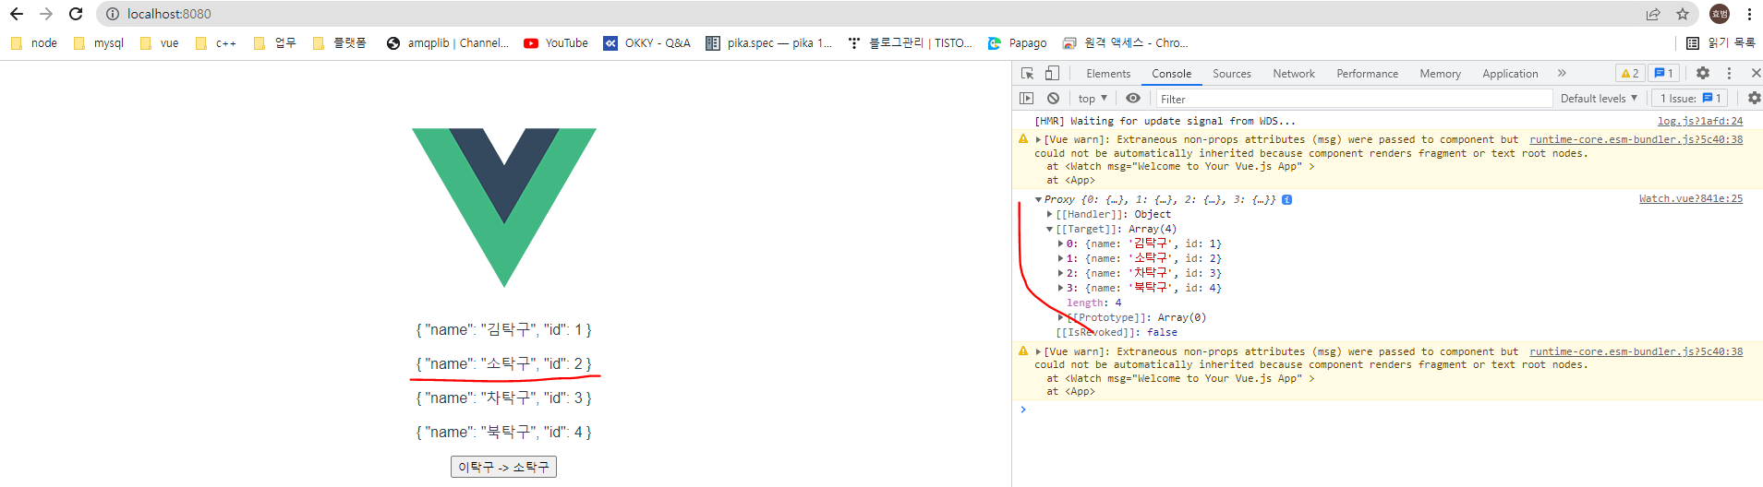Open the reading list
This screenshot has height=487, width=1763.
(x=1721, y=42)
